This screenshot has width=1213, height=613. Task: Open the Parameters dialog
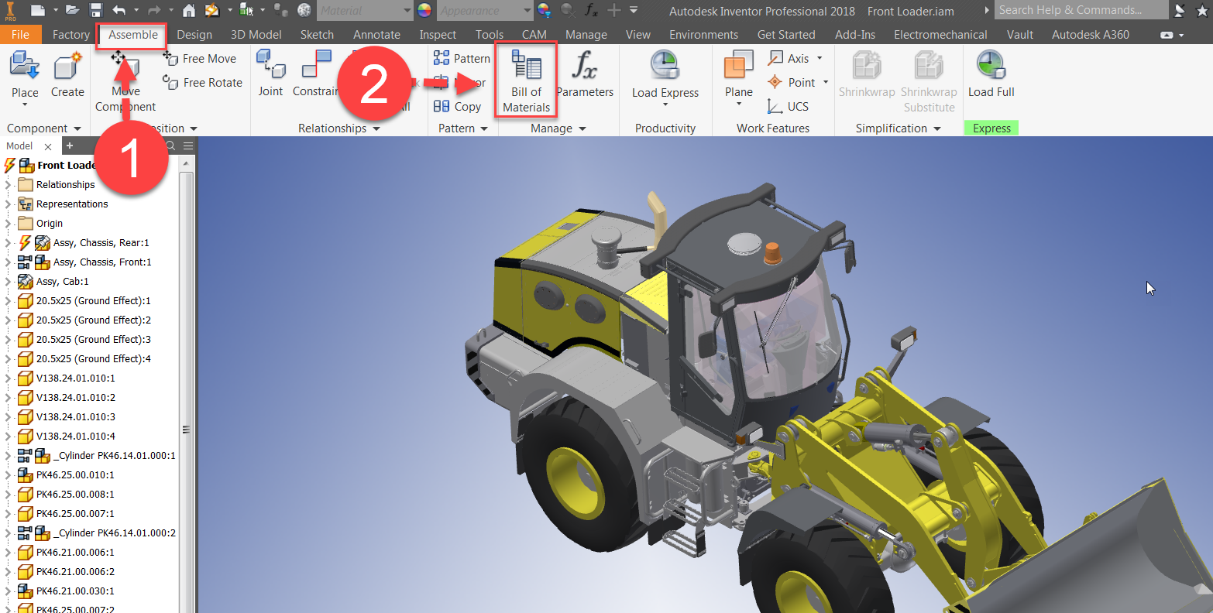pos(586,74)
